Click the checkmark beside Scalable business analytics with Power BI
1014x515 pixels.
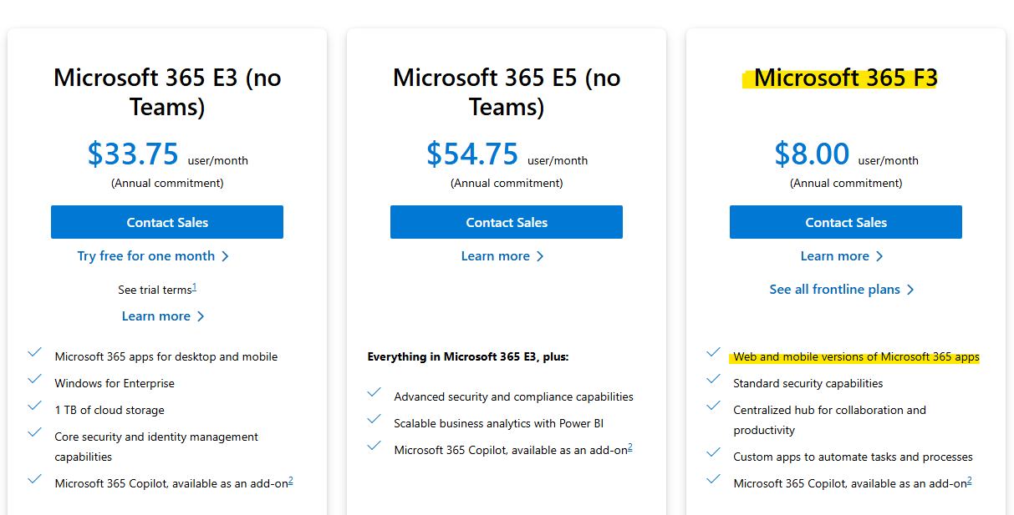tap(374, 419)
